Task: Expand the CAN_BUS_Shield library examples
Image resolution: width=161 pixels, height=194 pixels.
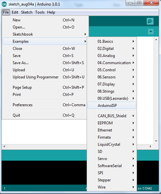Action: click(112, 116)
